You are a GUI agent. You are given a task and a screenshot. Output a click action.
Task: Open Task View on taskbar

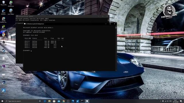coord(40,101)
